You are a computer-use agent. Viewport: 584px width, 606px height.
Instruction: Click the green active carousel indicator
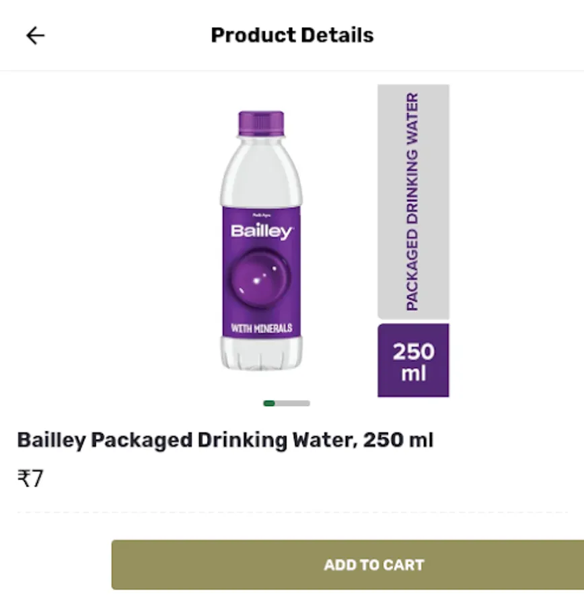(x=269, y=403)
